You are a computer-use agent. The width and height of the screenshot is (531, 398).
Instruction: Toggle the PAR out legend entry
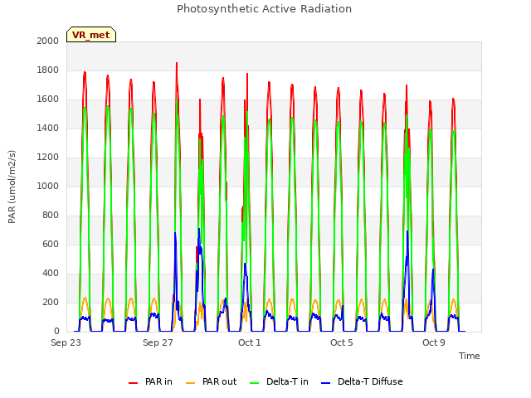[212, 381]
